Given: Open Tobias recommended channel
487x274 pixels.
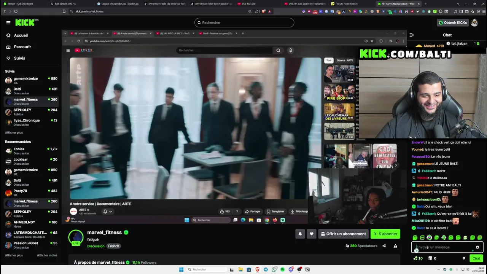Looking at the screenshot, I should coord(31,151).
